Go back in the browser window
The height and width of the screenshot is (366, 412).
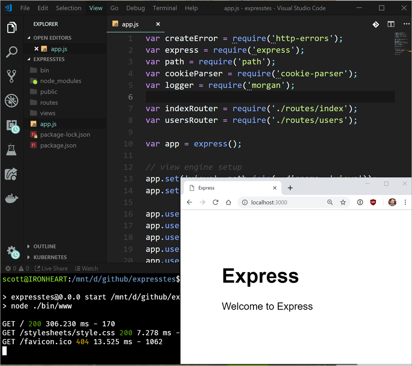click(x=189, y=202)
